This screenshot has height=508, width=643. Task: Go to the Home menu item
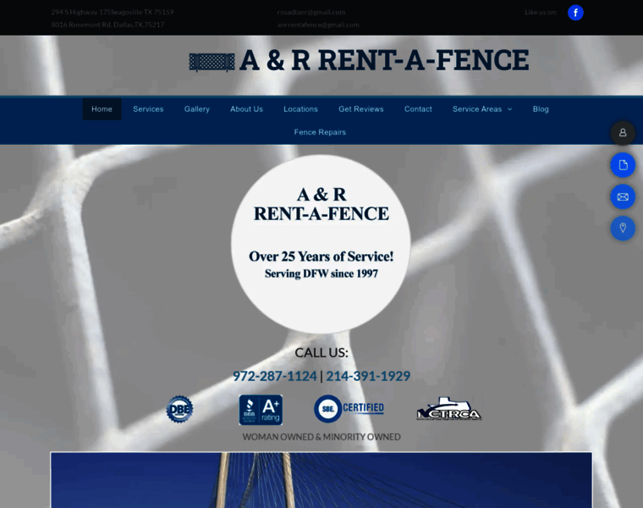[x=102, y=109]
